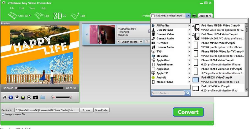Open the File menu

pos(12,8)
